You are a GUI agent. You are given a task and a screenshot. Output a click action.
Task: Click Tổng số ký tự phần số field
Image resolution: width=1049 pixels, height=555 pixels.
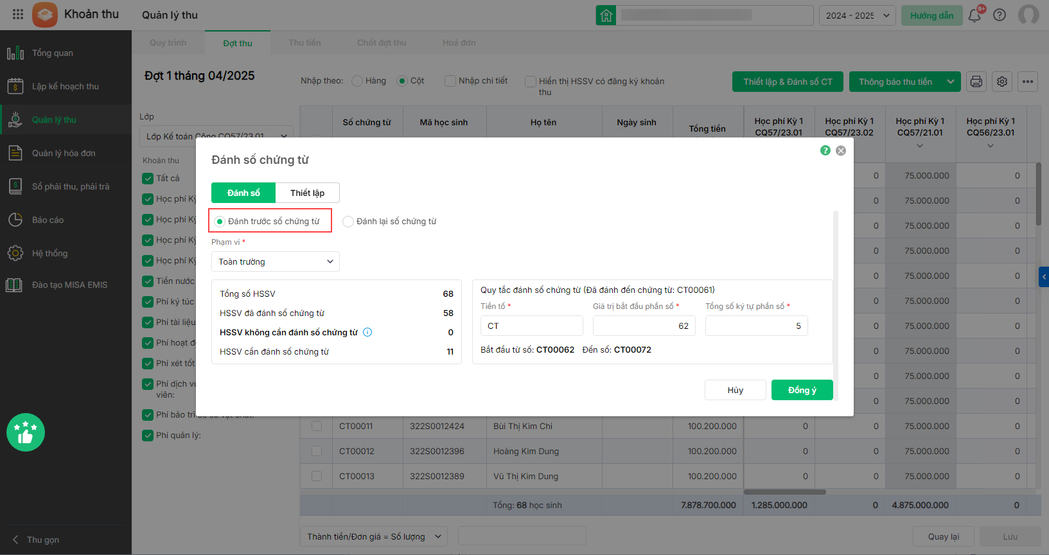click(757, 326)
